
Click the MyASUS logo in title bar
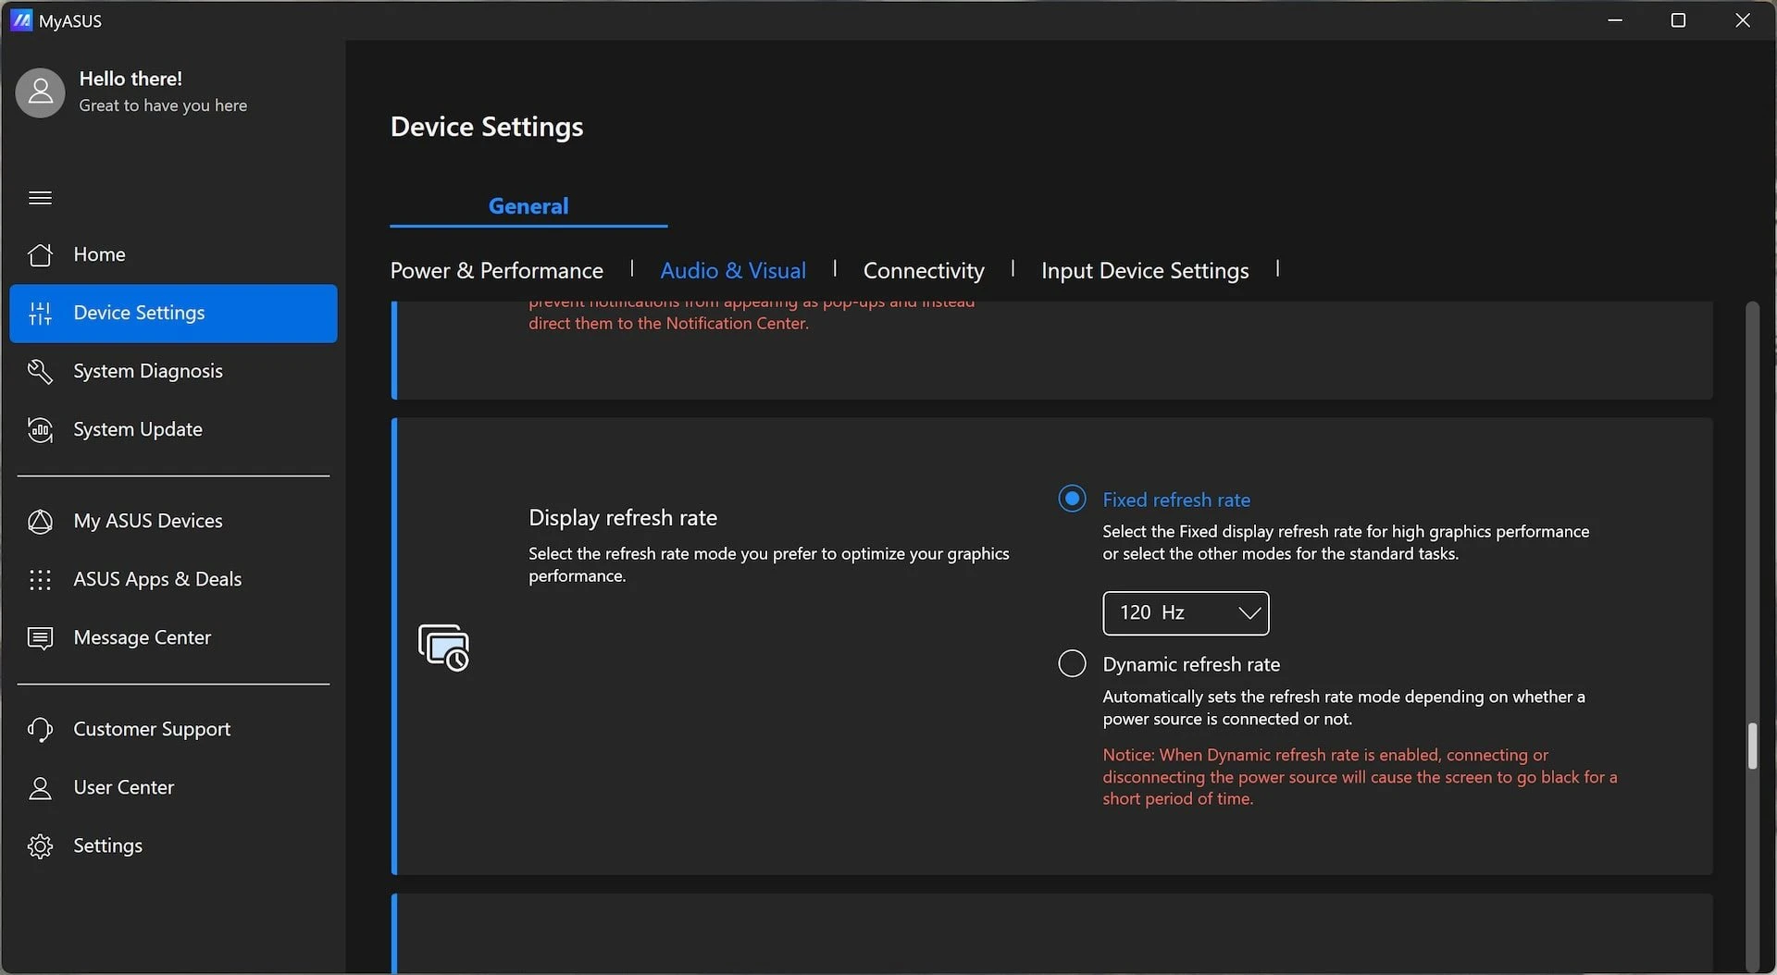tap(21, 20)
